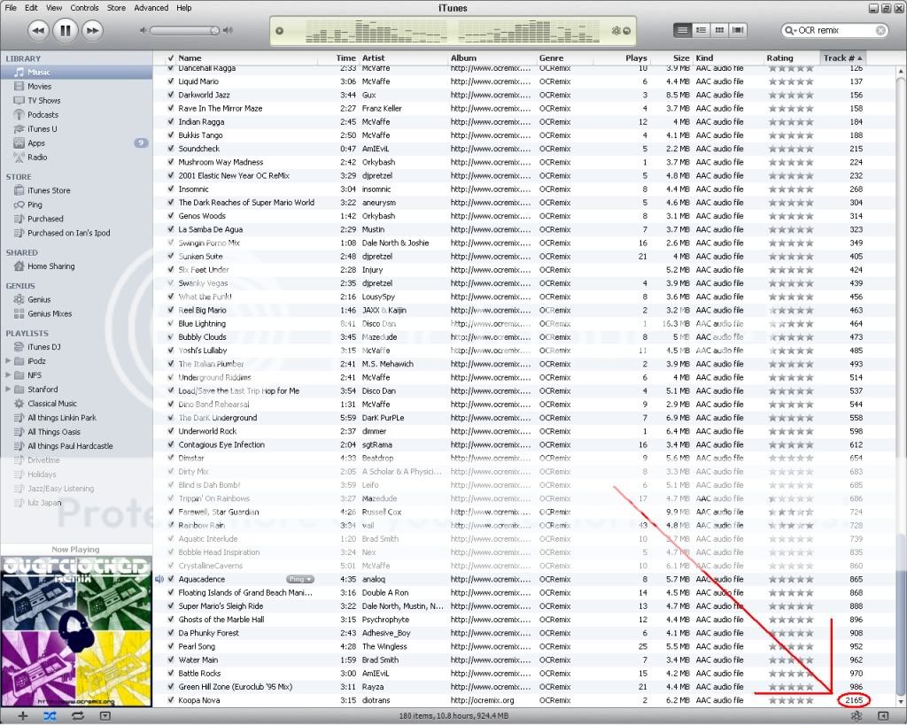
Task: Switch to Grid view
Action: pos(717,29)
